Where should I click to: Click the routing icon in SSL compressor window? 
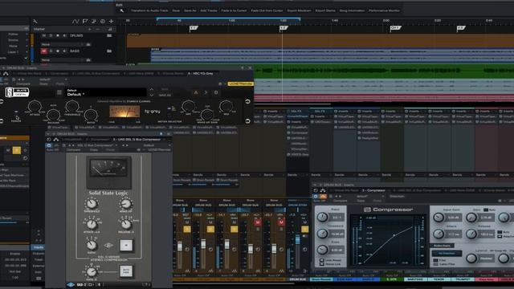(56, 140)
